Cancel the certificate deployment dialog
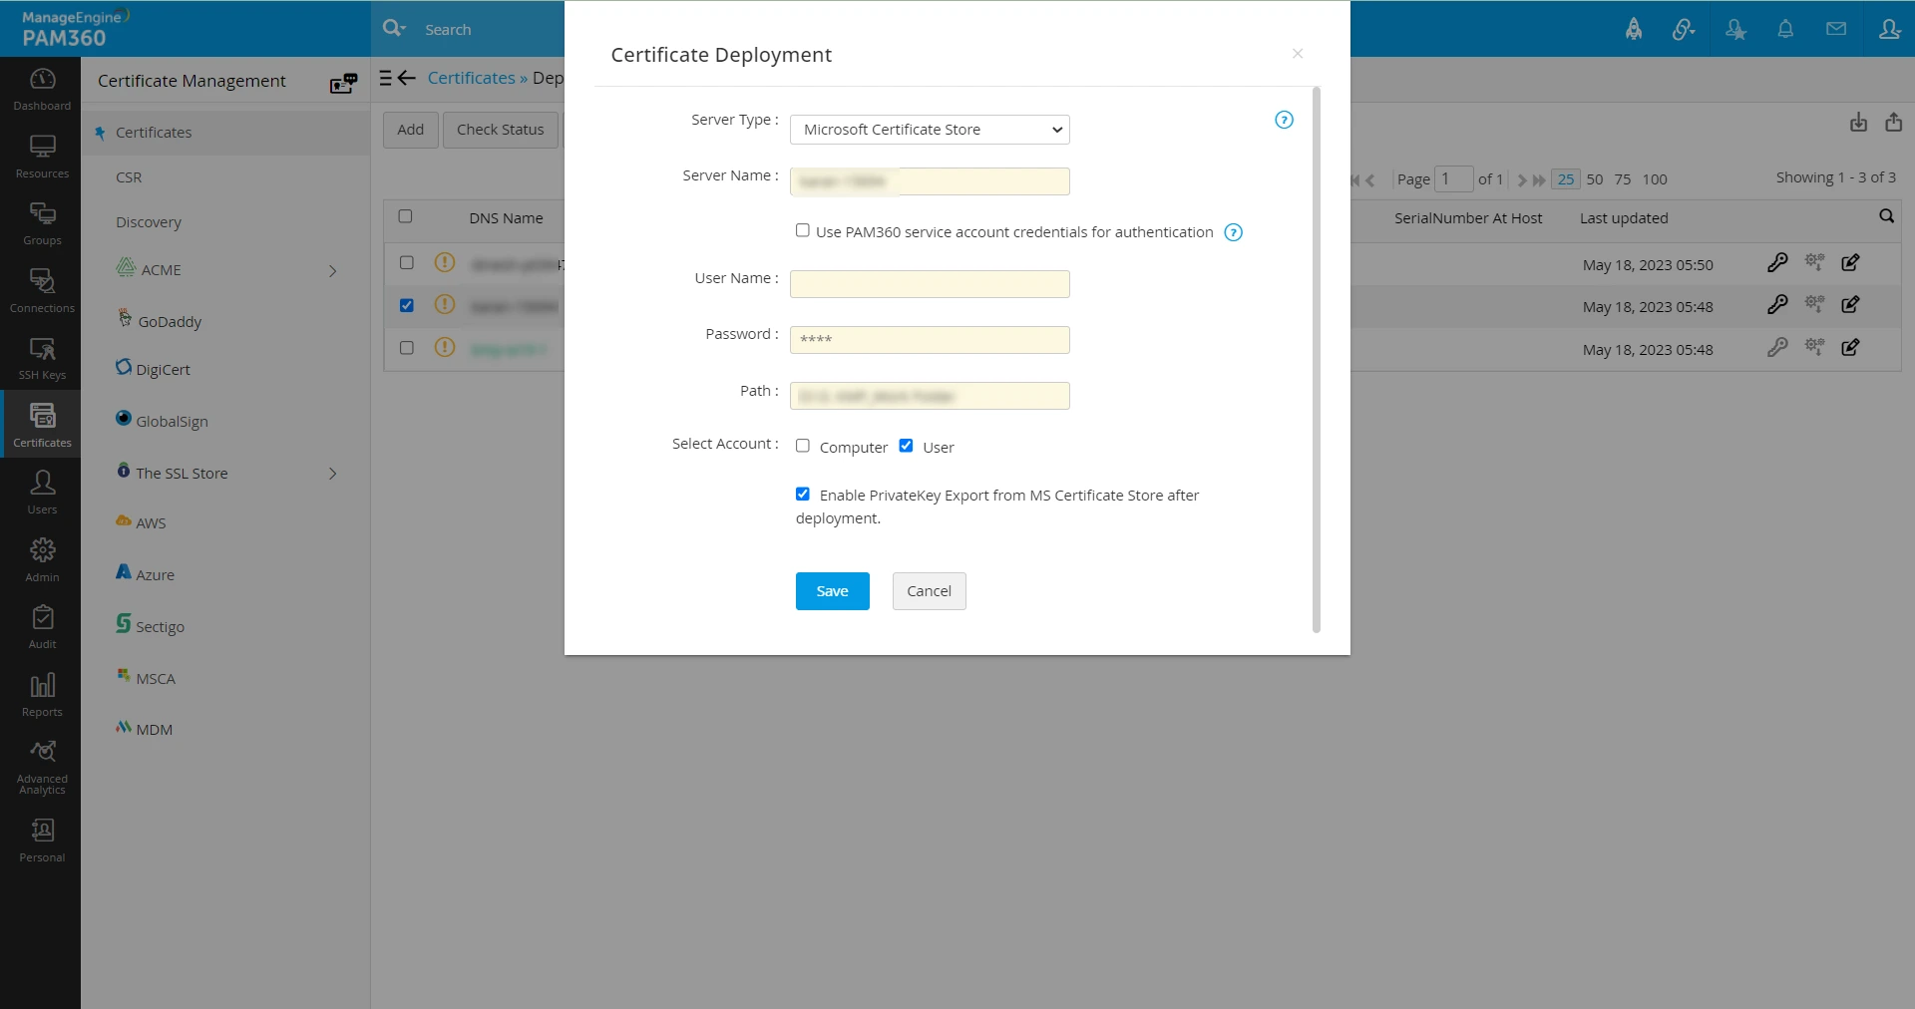 [x=929, y=591]
